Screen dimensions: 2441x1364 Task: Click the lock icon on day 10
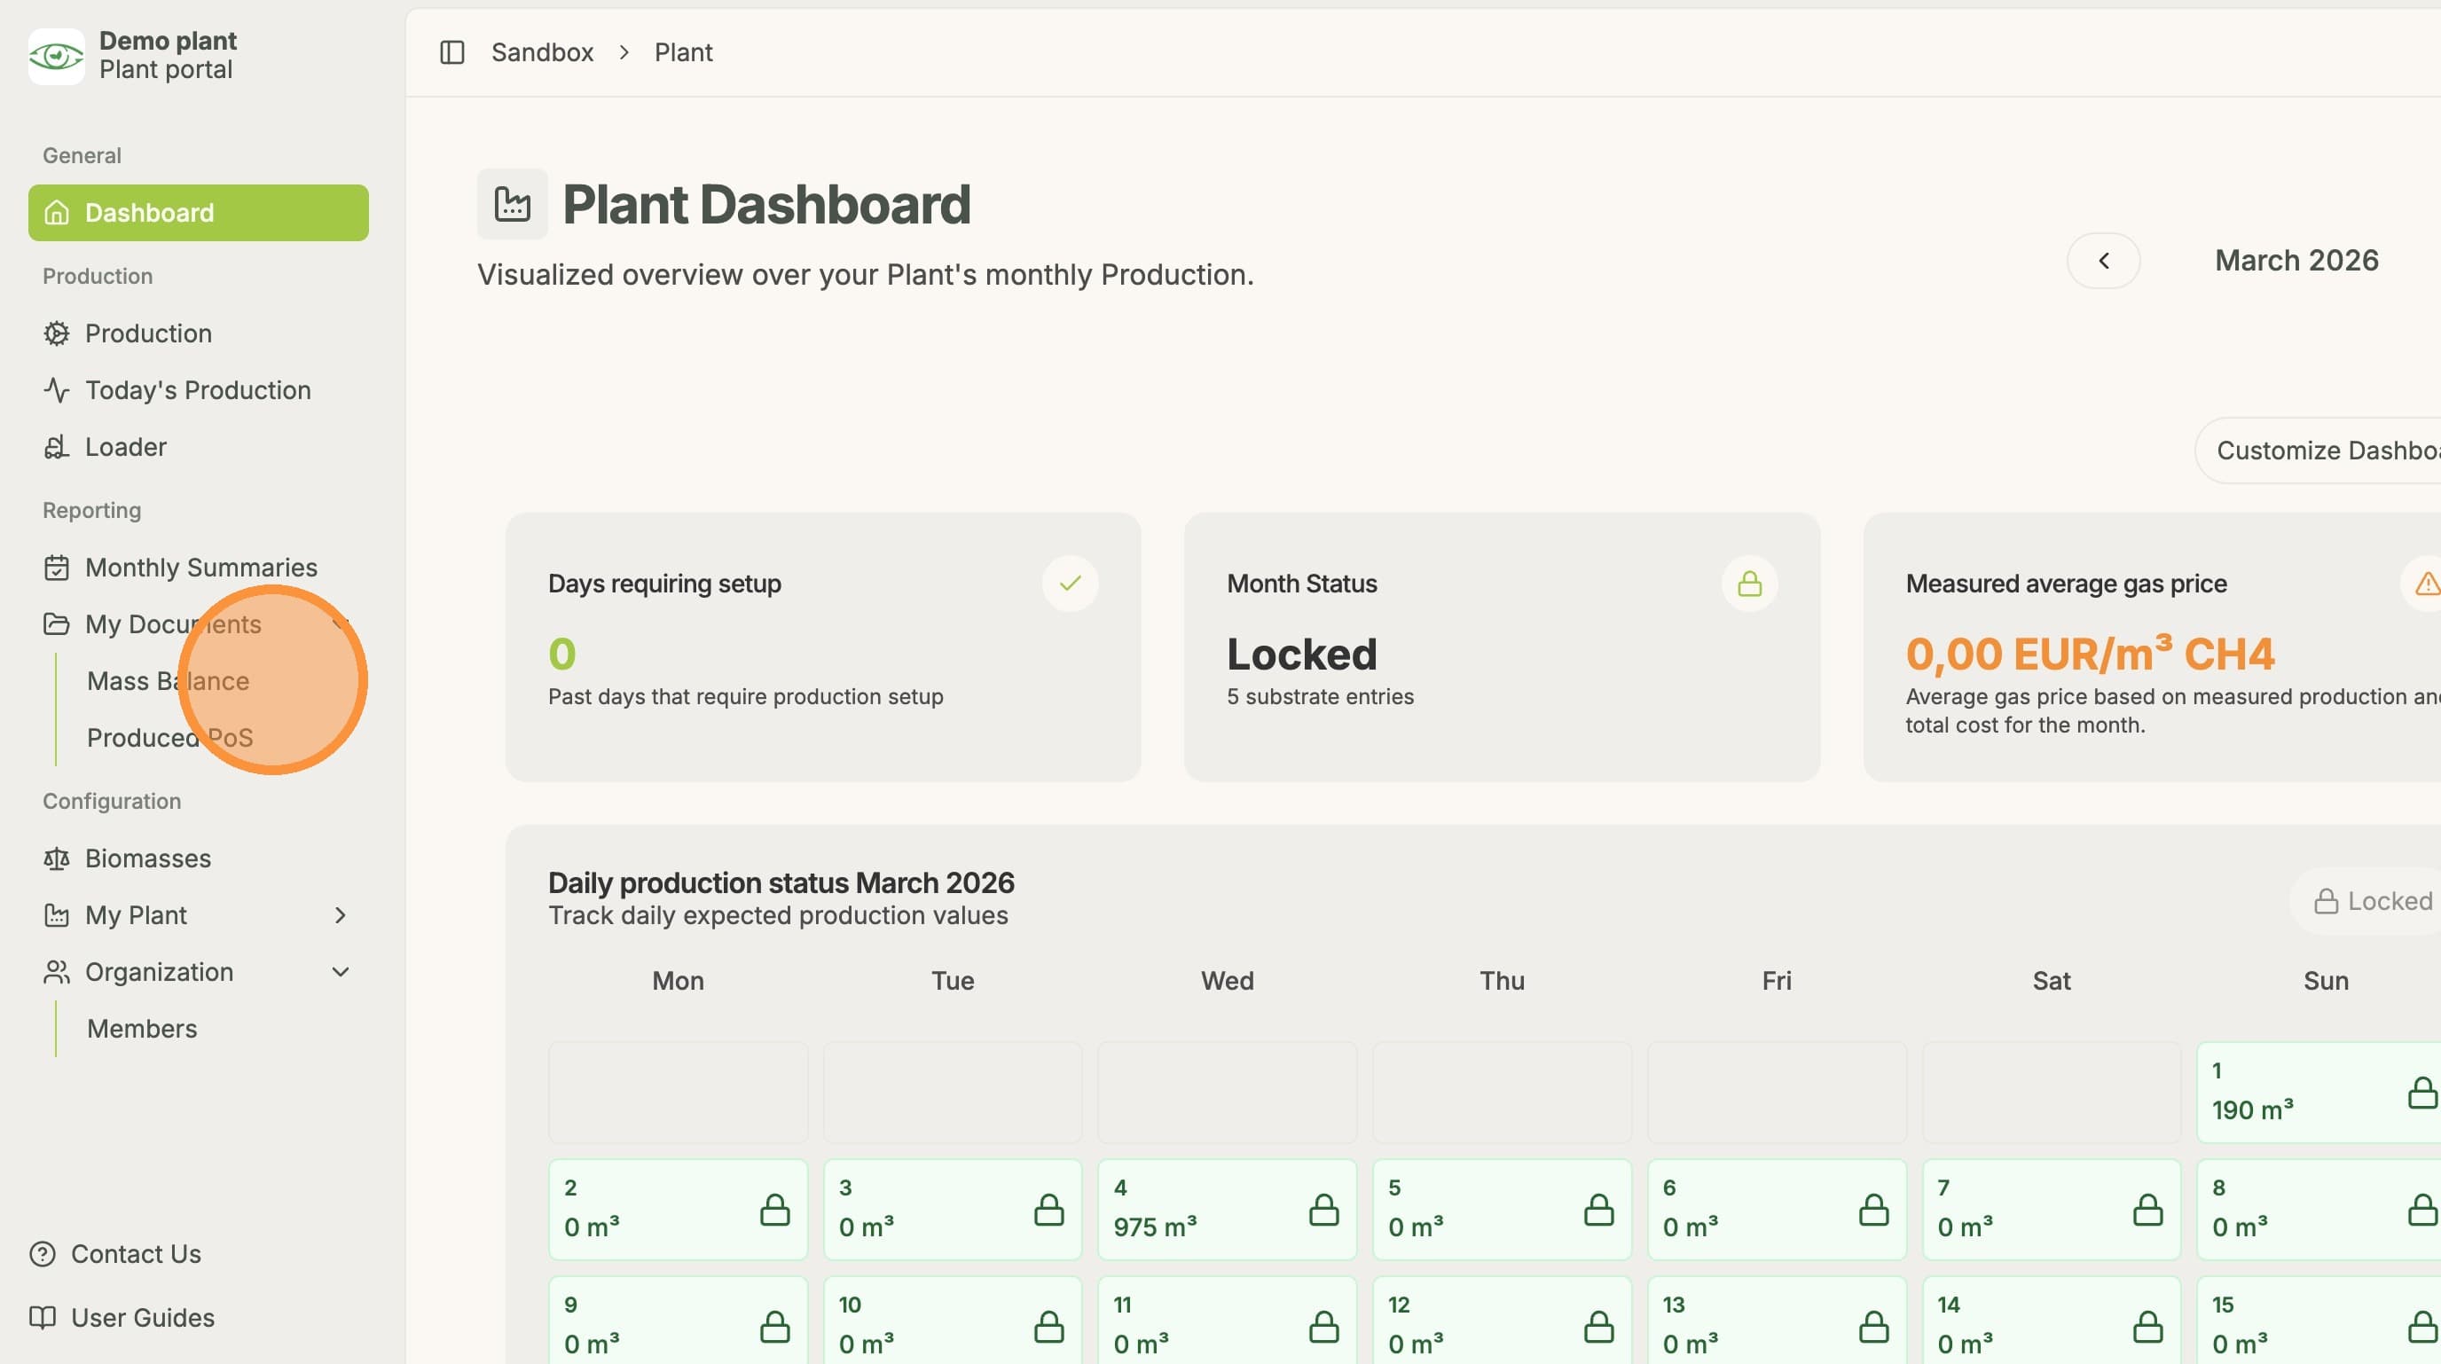point(1048,1327)
